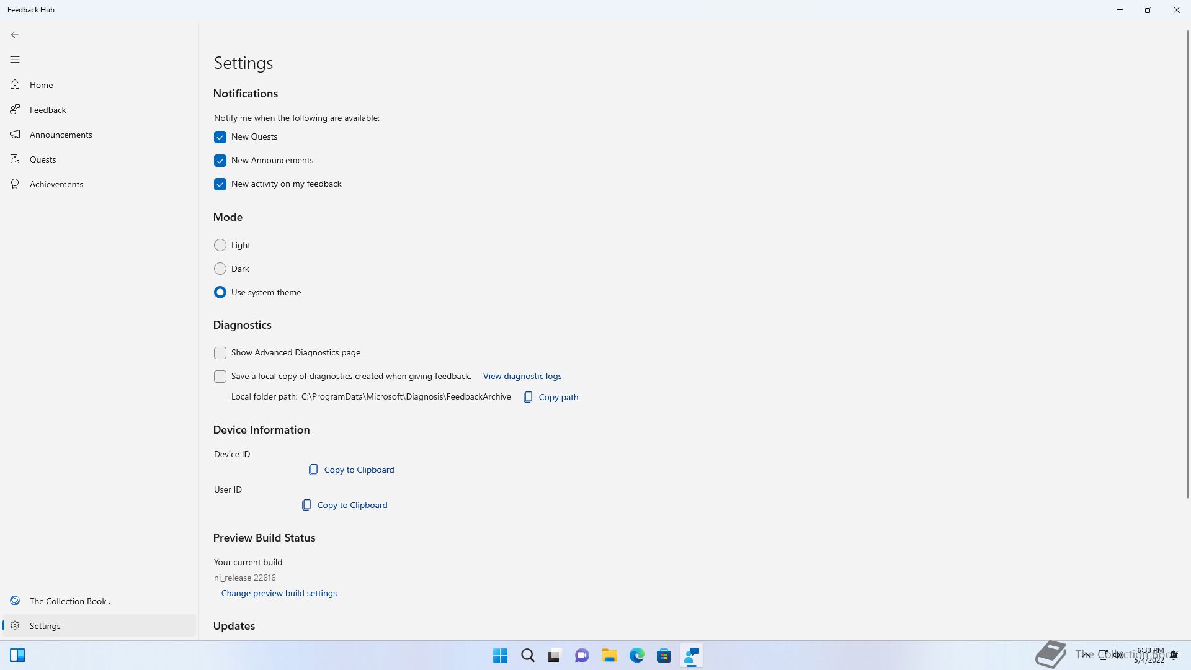Copy User ID to clipboard
1191x670 pixels.
[345, 505]
